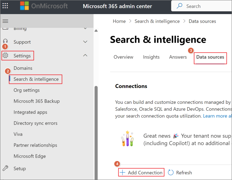Viewport: 232px width, 180px height.
Task: Expand the Support section chevron
Action: pyautogui.click(x=85, y=42)
